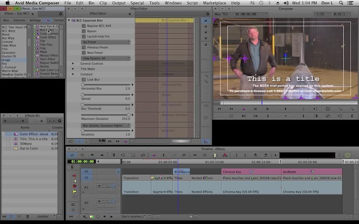The height and width of the screenshot is (224, 359).
Task: Click the ST button in timeline toolbar
Action: click(184, 155)
